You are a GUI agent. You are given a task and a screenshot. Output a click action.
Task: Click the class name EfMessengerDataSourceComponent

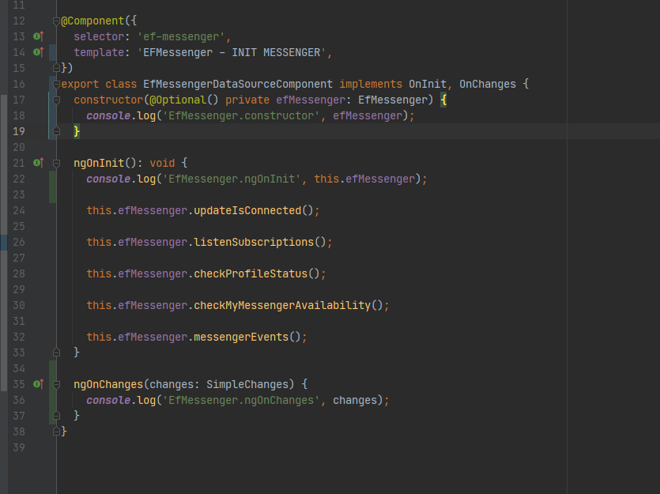pos(238,84)
